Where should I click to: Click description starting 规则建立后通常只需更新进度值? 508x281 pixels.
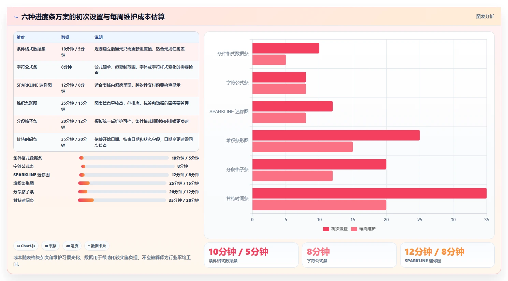coord(140,49)
